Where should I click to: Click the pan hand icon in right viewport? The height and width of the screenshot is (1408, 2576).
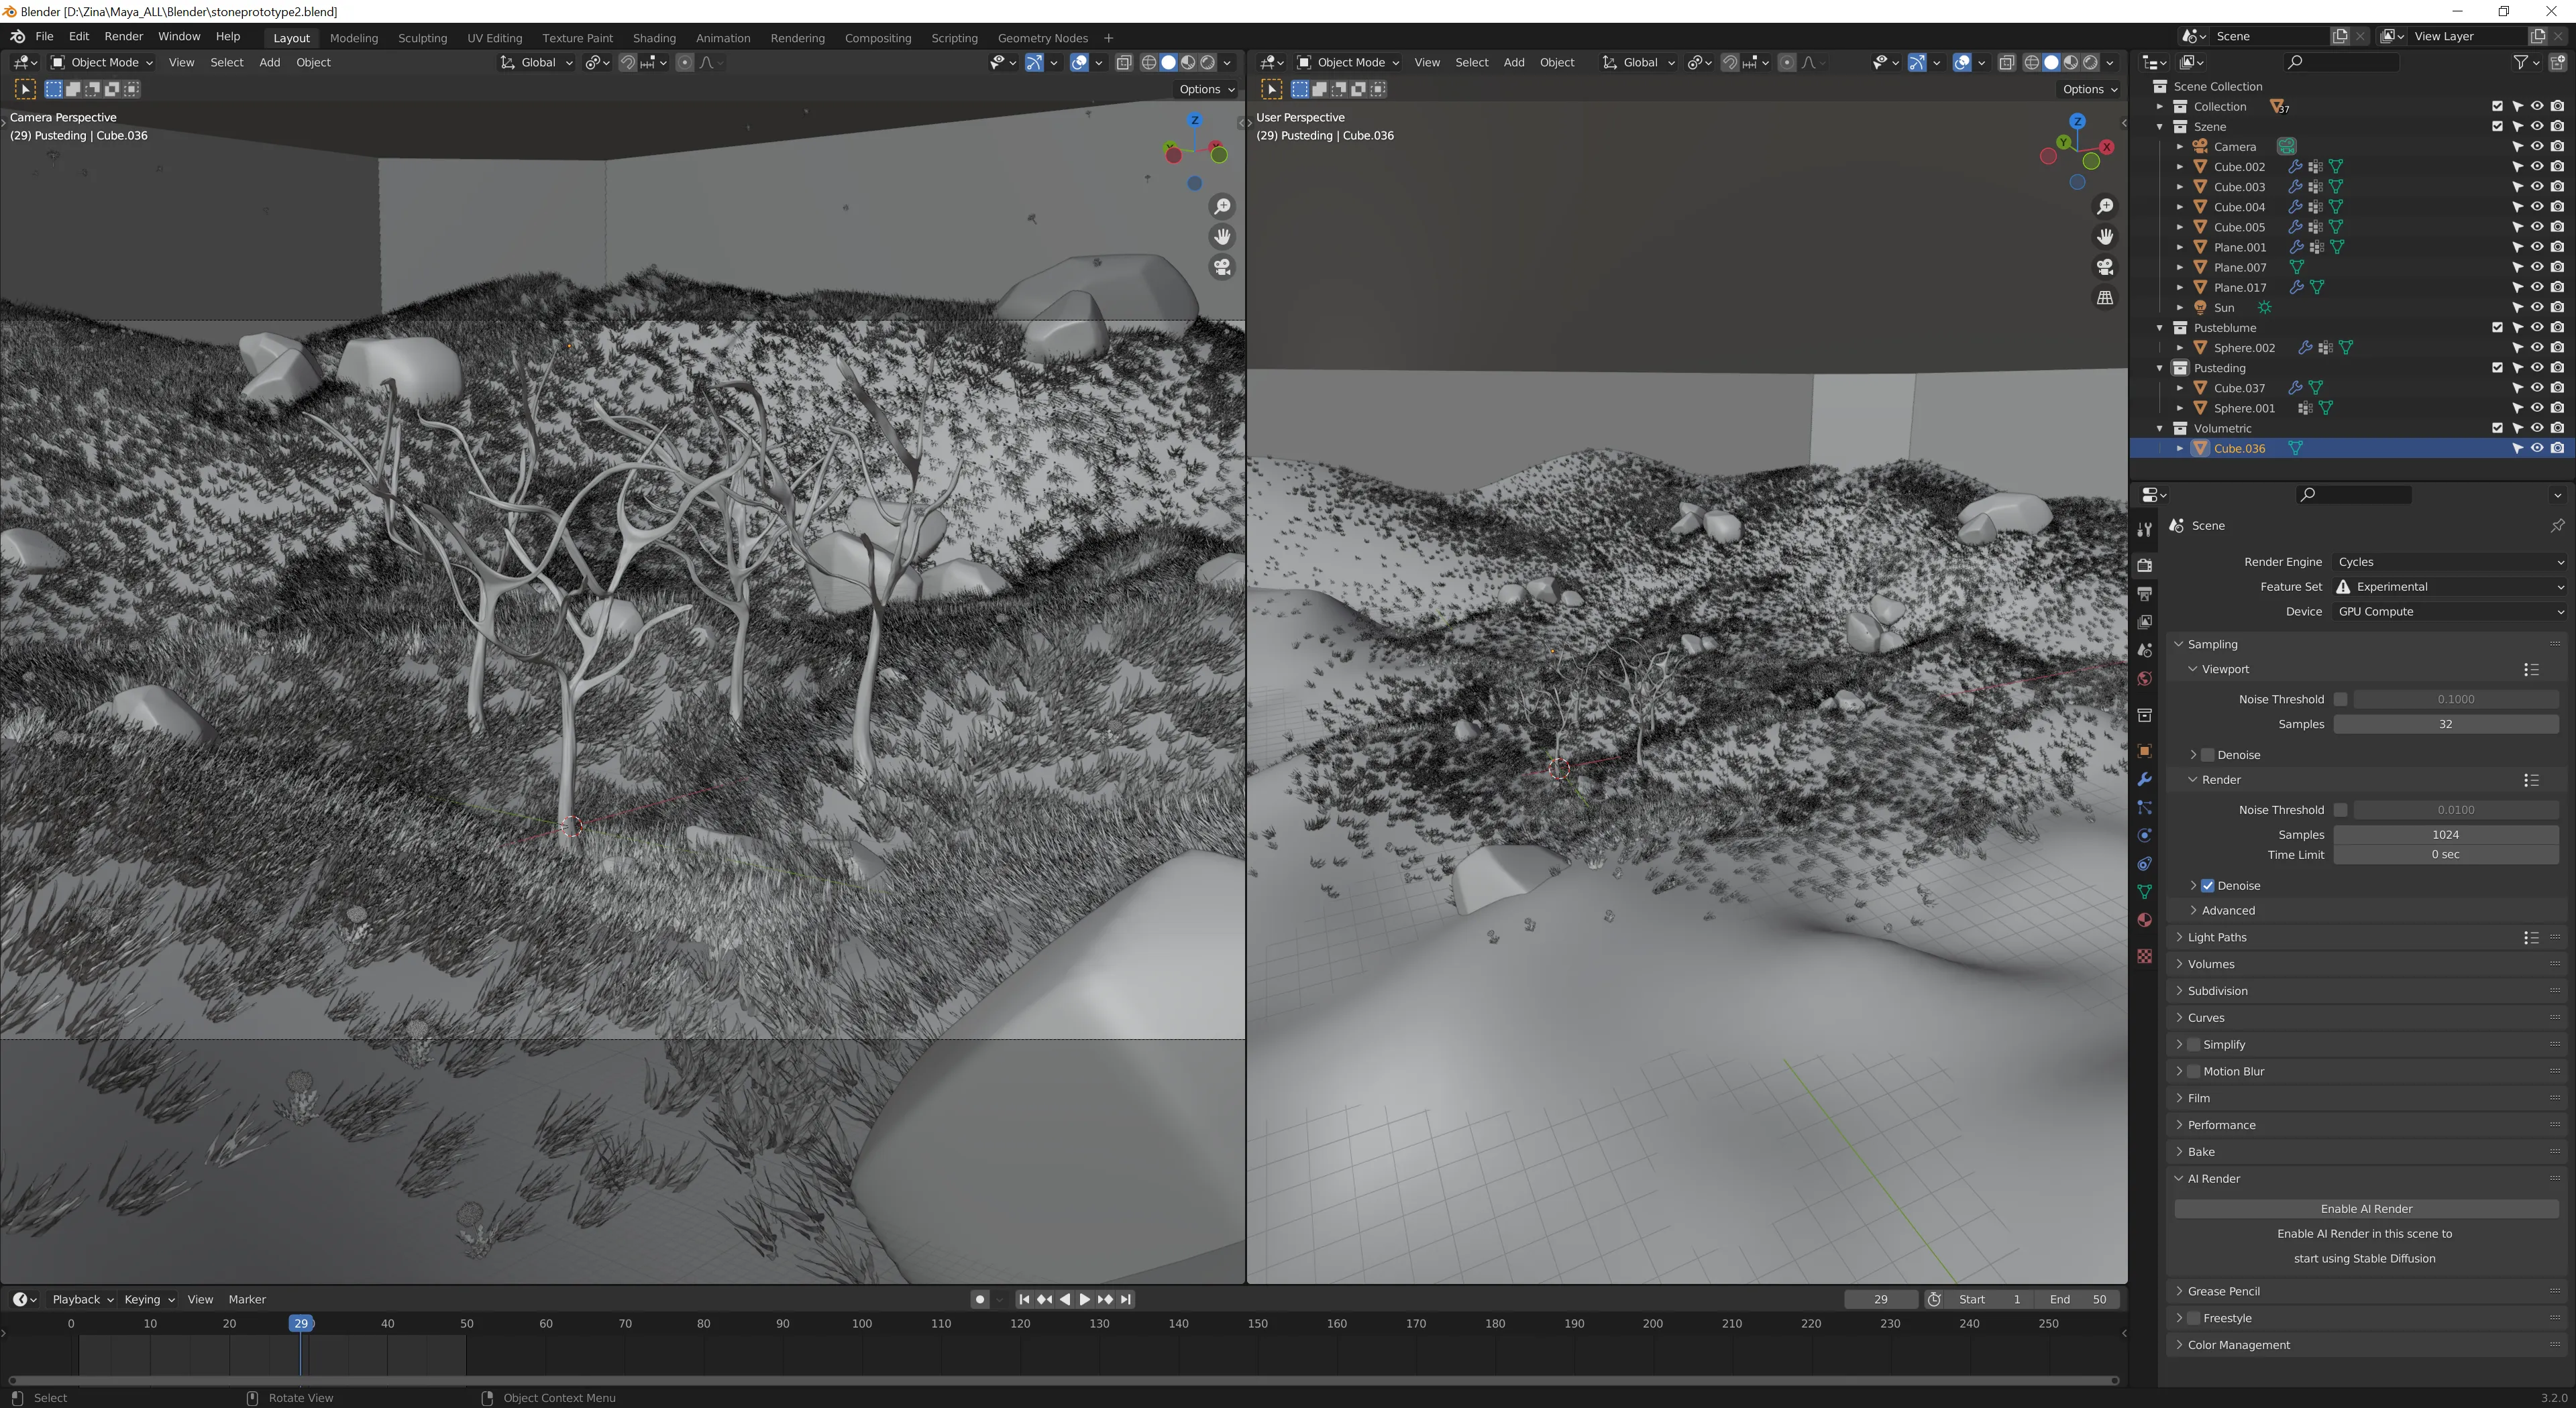pyautogui.click(x=2105, y=237)
